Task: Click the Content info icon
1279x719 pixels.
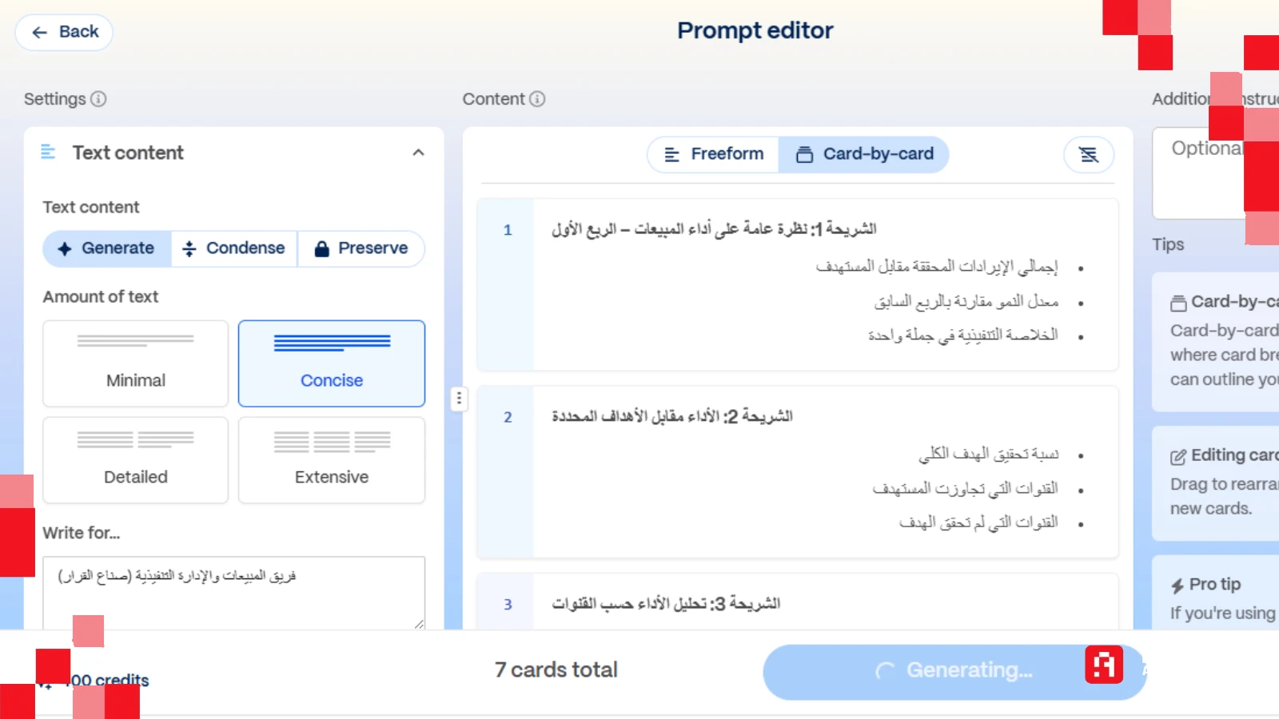Action: point(536,99)
